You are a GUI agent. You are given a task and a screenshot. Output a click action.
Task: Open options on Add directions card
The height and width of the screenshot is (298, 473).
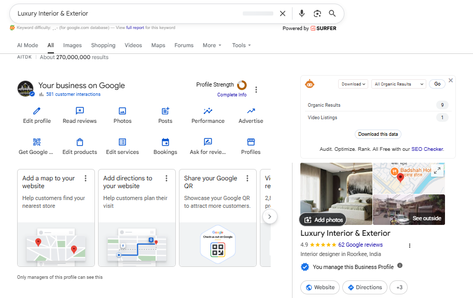tap(166, 178)
